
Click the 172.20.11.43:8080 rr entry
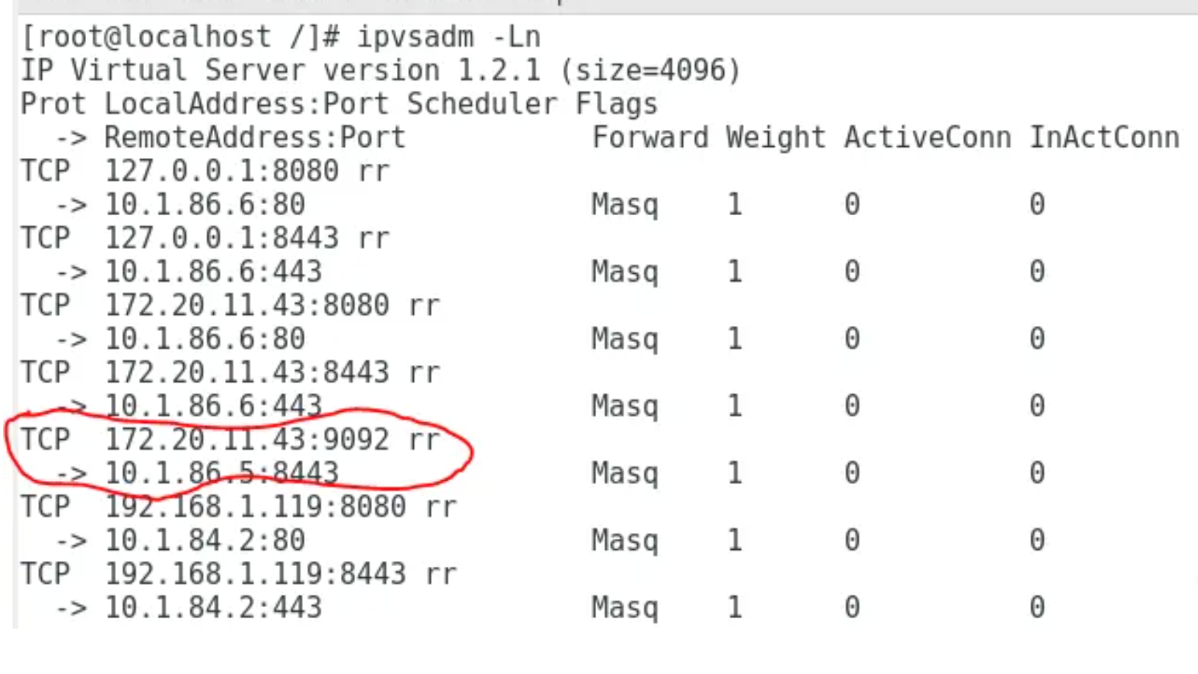(x=272, y=305)
